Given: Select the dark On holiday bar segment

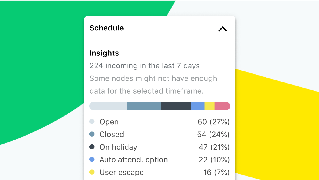Looking at the screenshot, I should [x=175, y=106].
